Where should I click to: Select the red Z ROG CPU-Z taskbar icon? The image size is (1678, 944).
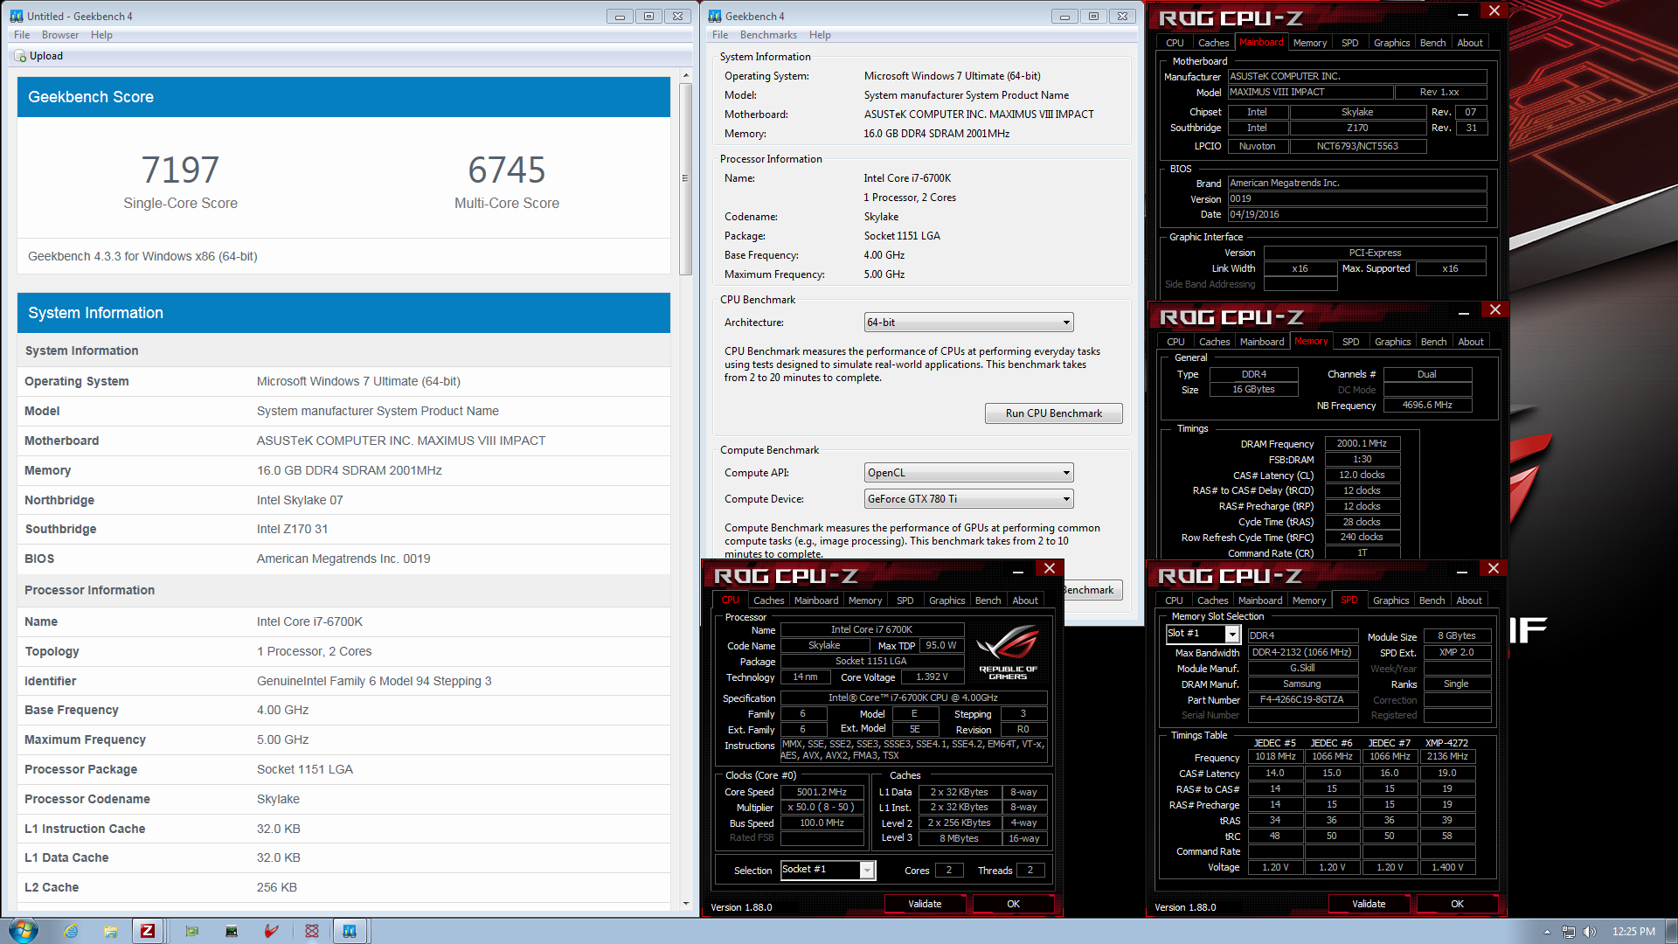[148, 931]
